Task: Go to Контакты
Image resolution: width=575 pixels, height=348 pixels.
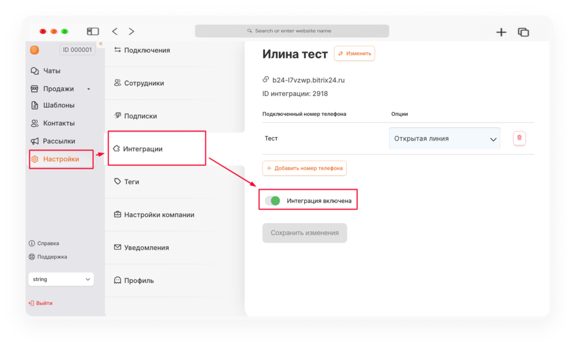Action: tap(58, 123)
